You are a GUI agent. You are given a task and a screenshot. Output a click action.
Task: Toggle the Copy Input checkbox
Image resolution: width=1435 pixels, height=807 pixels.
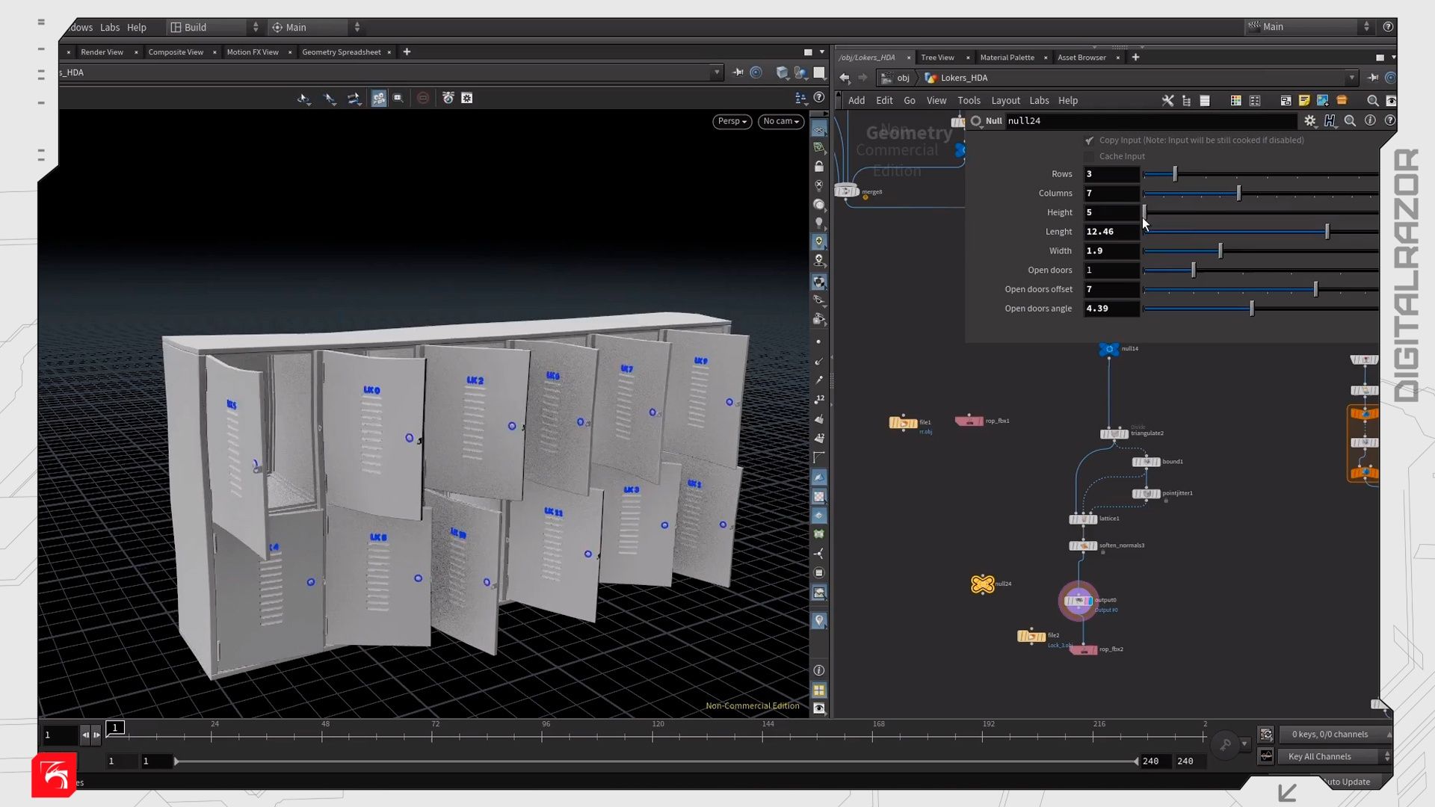pyautogui.click(x=1089, y=140)
